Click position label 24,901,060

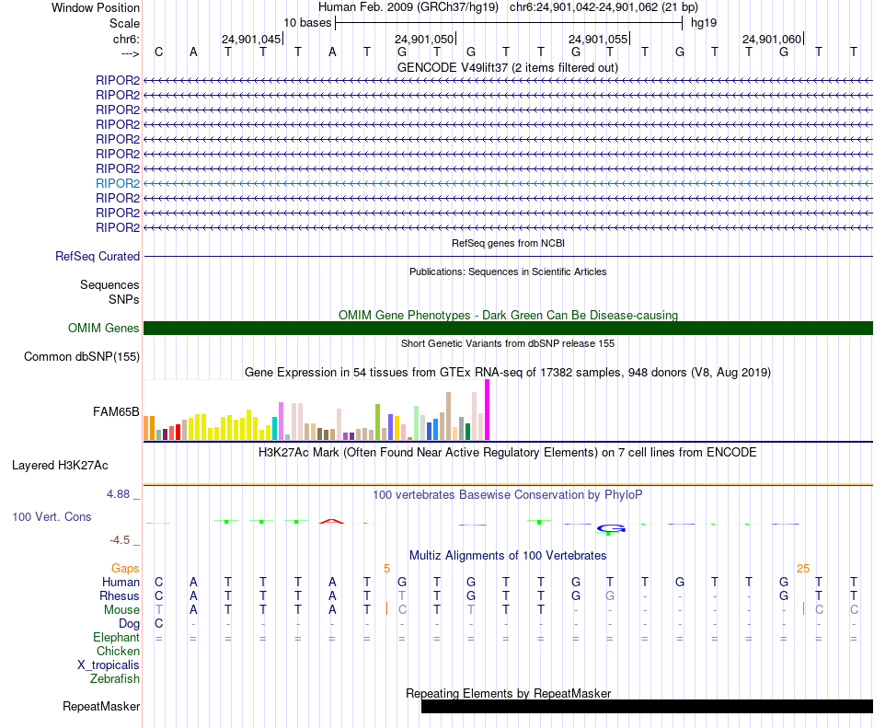(772, 39)
